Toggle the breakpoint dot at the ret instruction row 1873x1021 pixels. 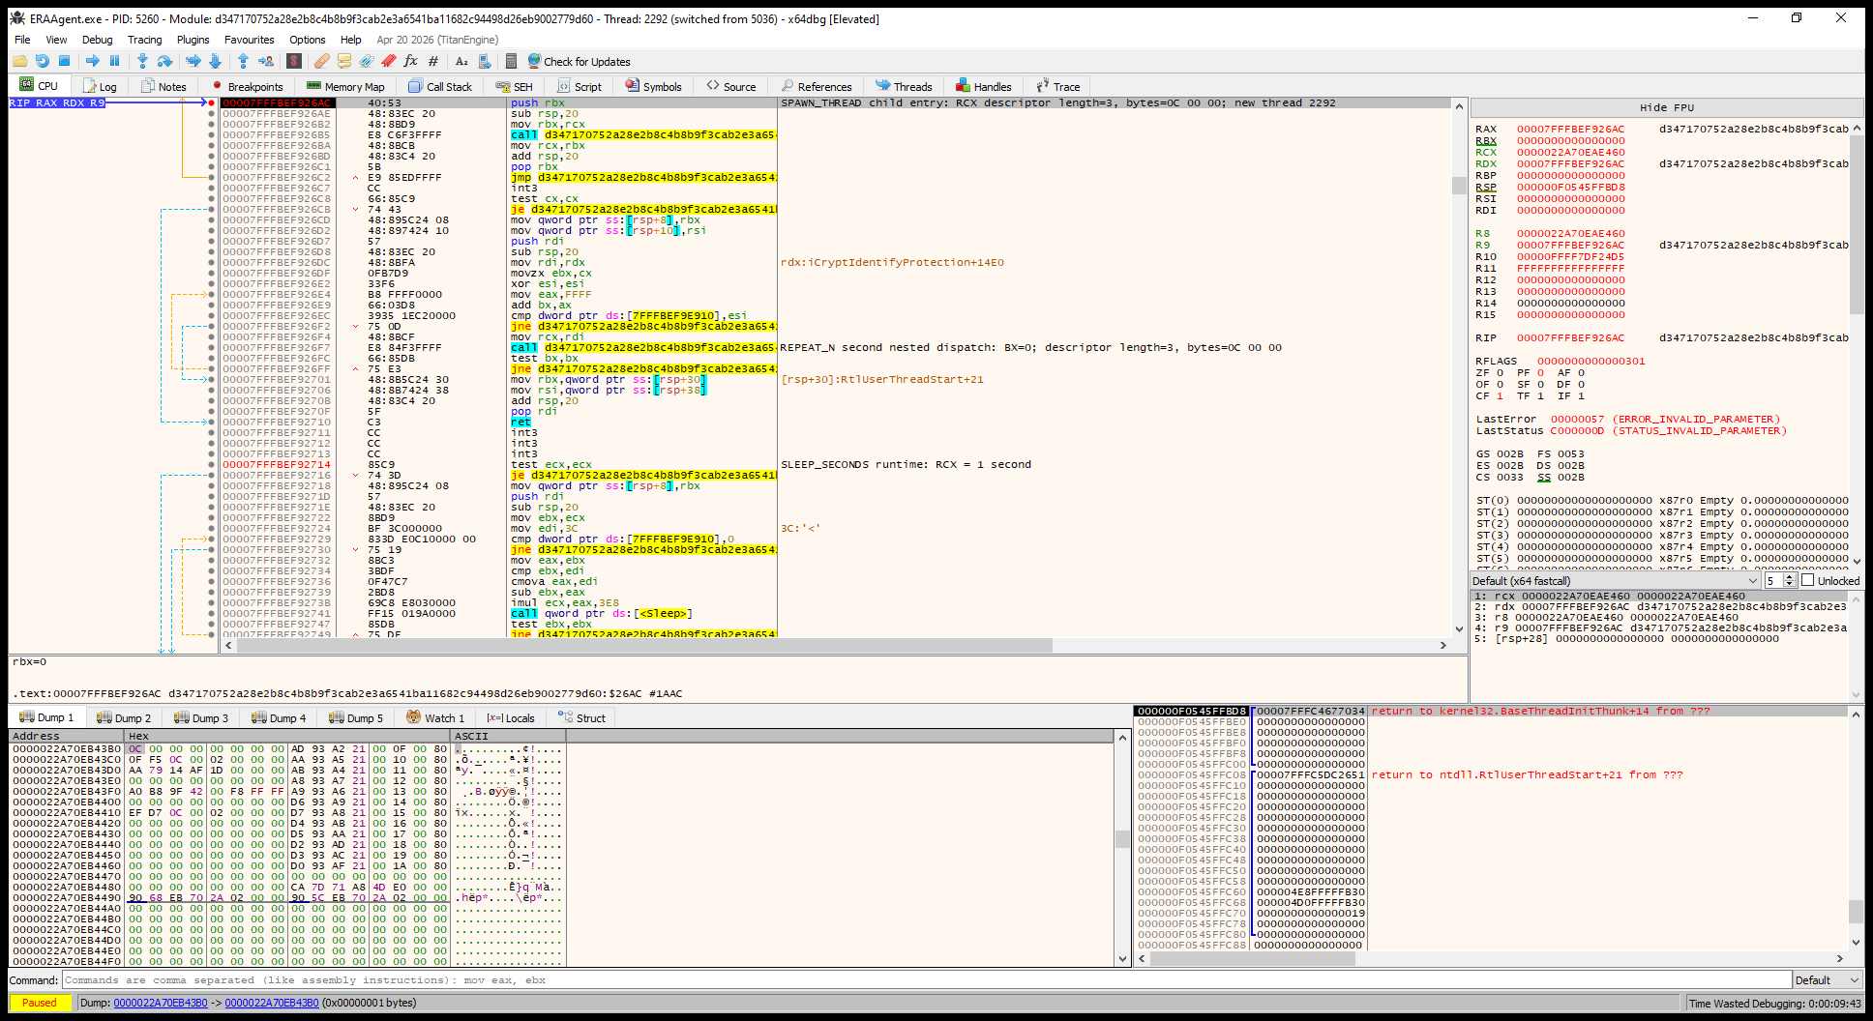(x=212, y=423)
